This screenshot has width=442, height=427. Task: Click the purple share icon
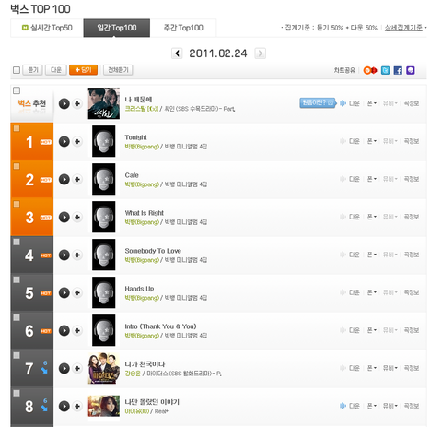pos(411,70)
